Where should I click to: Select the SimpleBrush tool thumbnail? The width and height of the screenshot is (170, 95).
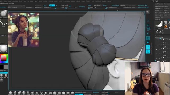point(166,27)
